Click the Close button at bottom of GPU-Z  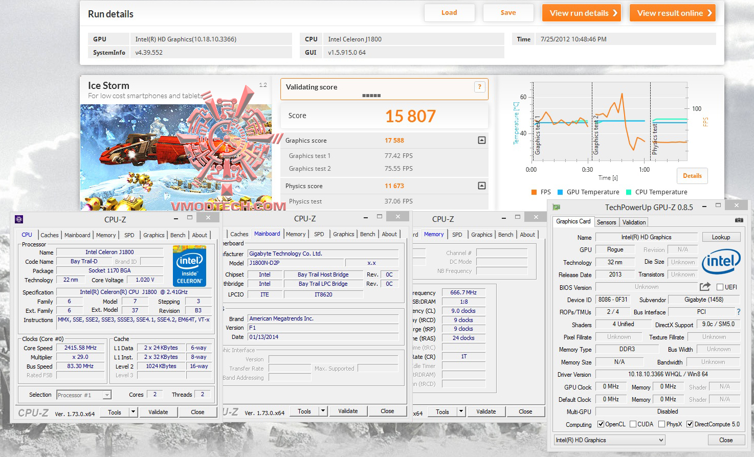pyautogui.click(x=725, y=440)
